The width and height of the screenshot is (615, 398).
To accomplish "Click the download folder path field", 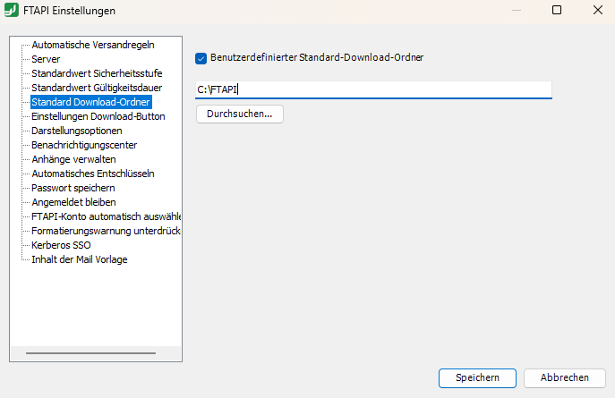I will [373, 89].
